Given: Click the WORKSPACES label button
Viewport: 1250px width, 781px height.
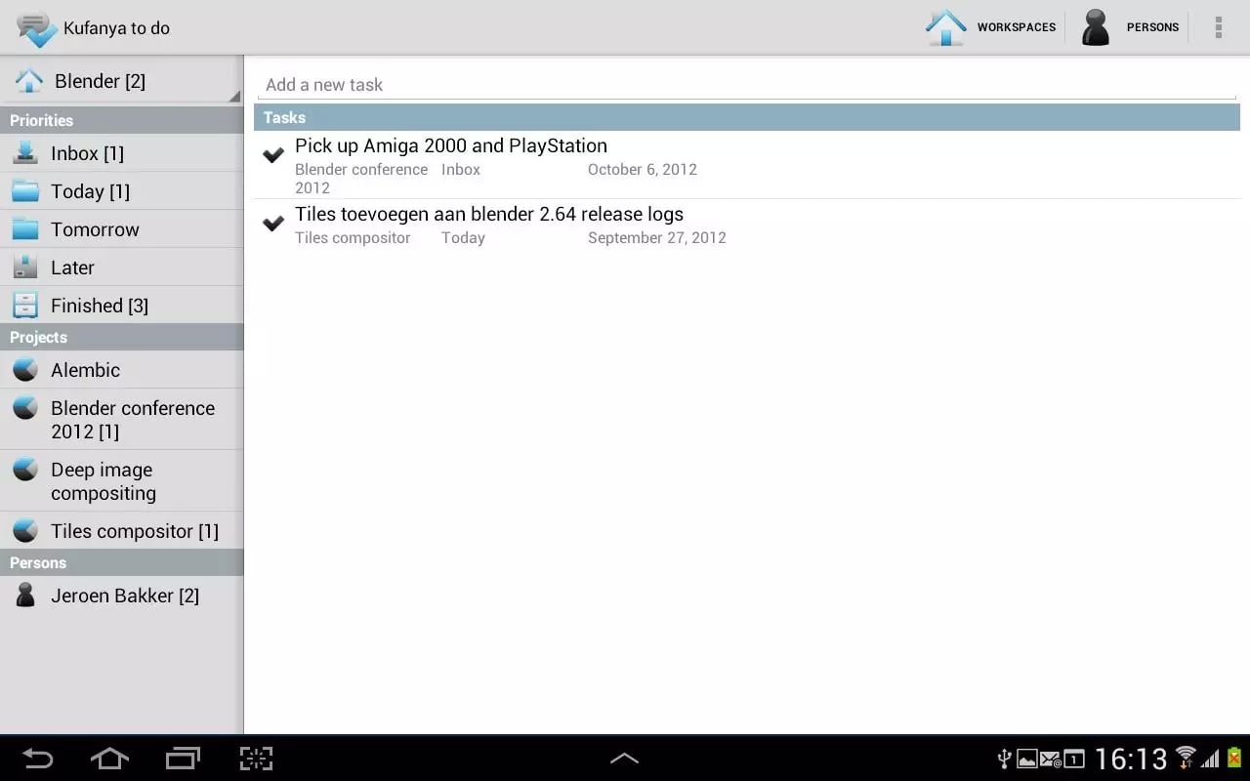Looking at the screenshot, I should [1017, 27].
